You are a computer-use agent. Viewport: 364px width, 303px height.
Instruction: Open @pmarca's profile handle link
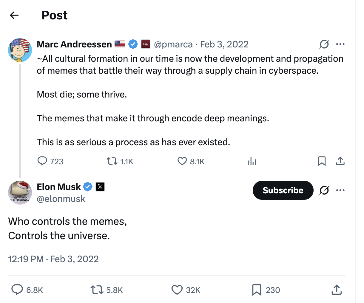tap(173, 44)
